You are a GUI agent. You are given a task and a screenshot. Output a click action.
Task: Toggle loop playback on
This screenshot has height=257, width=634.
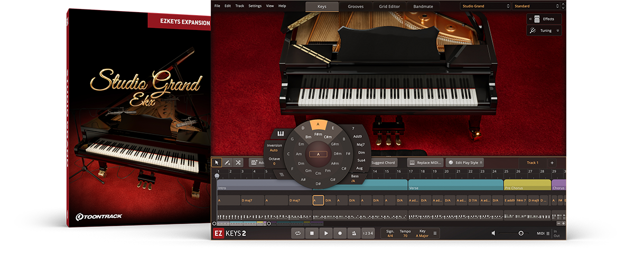299,233
